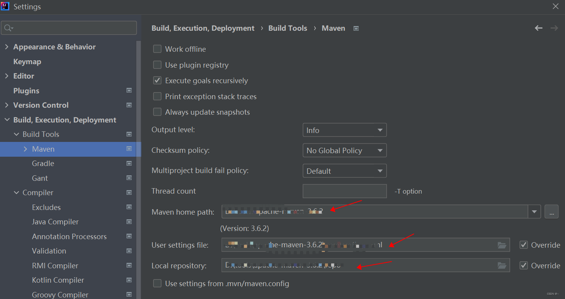Click project-level icon beside Compiler

click(129, 192)
